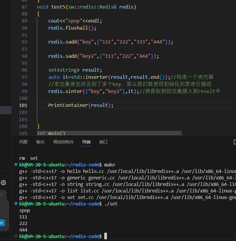236x241 pixels.
Task: Expand the chevron dropdown below the gear icon
Action: (x=1, y=195)
